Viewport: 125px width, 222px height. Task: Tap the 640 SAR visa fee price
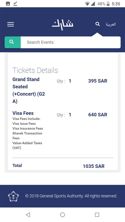click(98, 114)
